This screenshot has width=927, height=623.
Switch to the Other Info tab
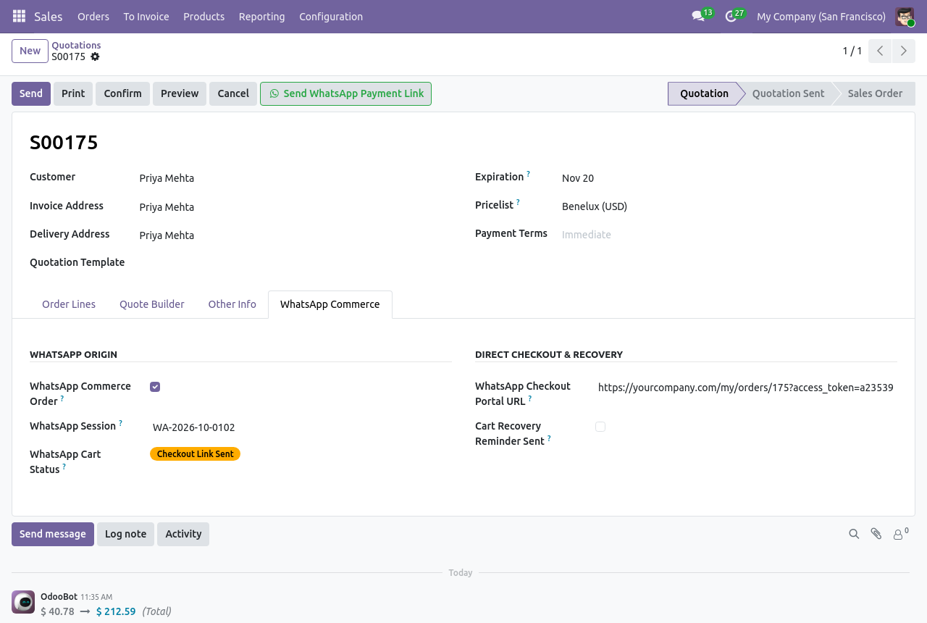click(232, 304)
